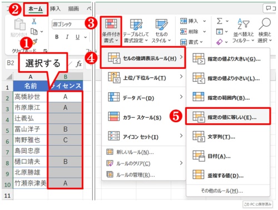Expand the Underline style dropdown arrow
The width and height of the screenshot is (278, 210).
tap(85, 37)
